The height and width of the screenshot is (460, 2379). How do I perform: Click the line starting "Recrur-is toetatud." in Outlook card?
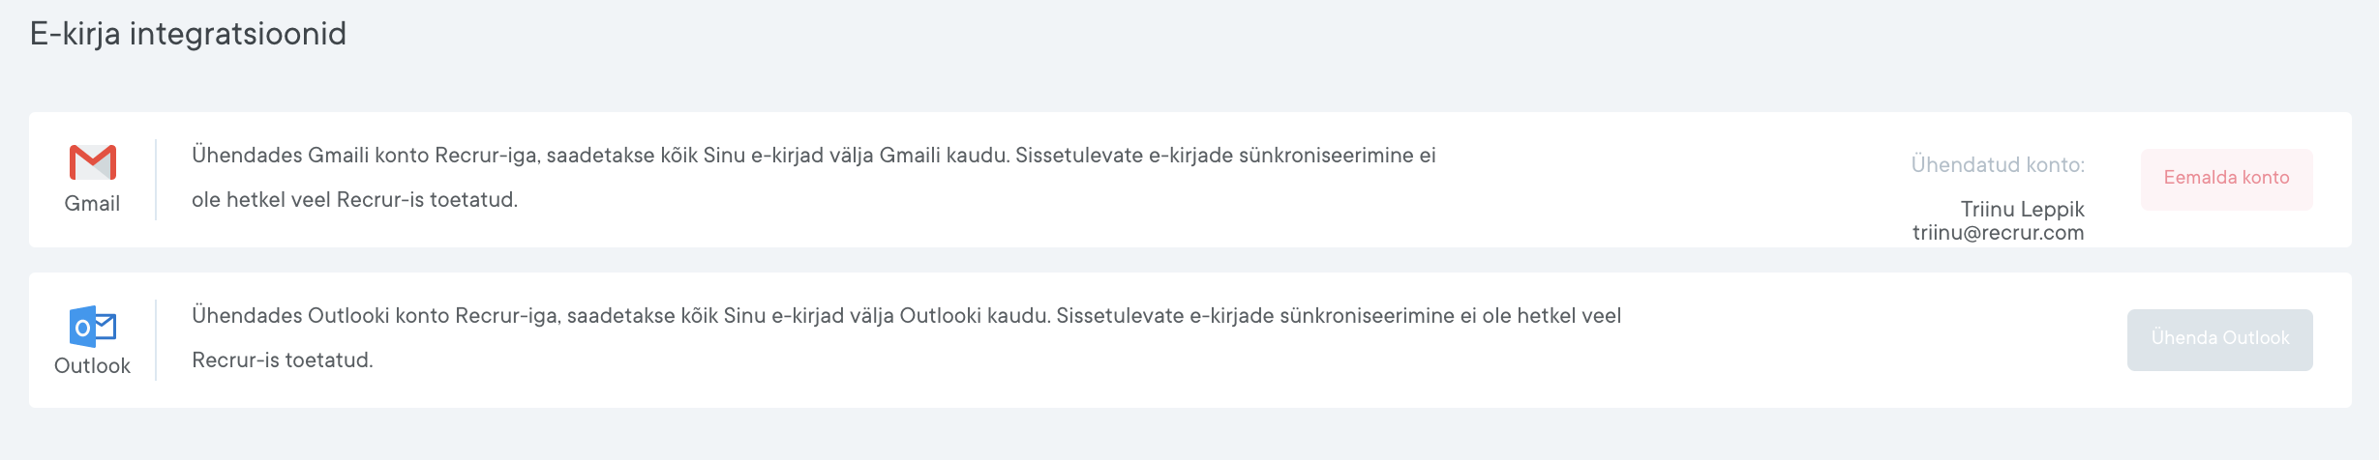tap(283, 360)
